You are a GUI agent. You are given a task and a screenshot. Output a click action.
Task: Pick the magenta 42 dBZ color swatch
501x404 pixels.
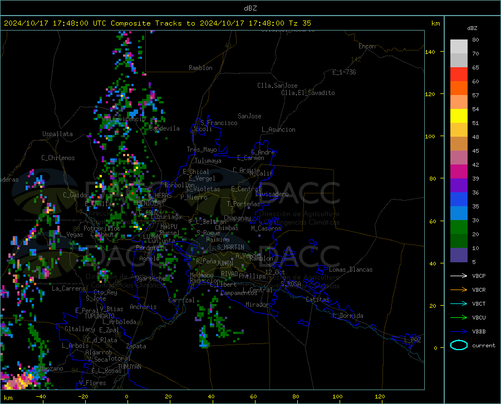[459, 172]
